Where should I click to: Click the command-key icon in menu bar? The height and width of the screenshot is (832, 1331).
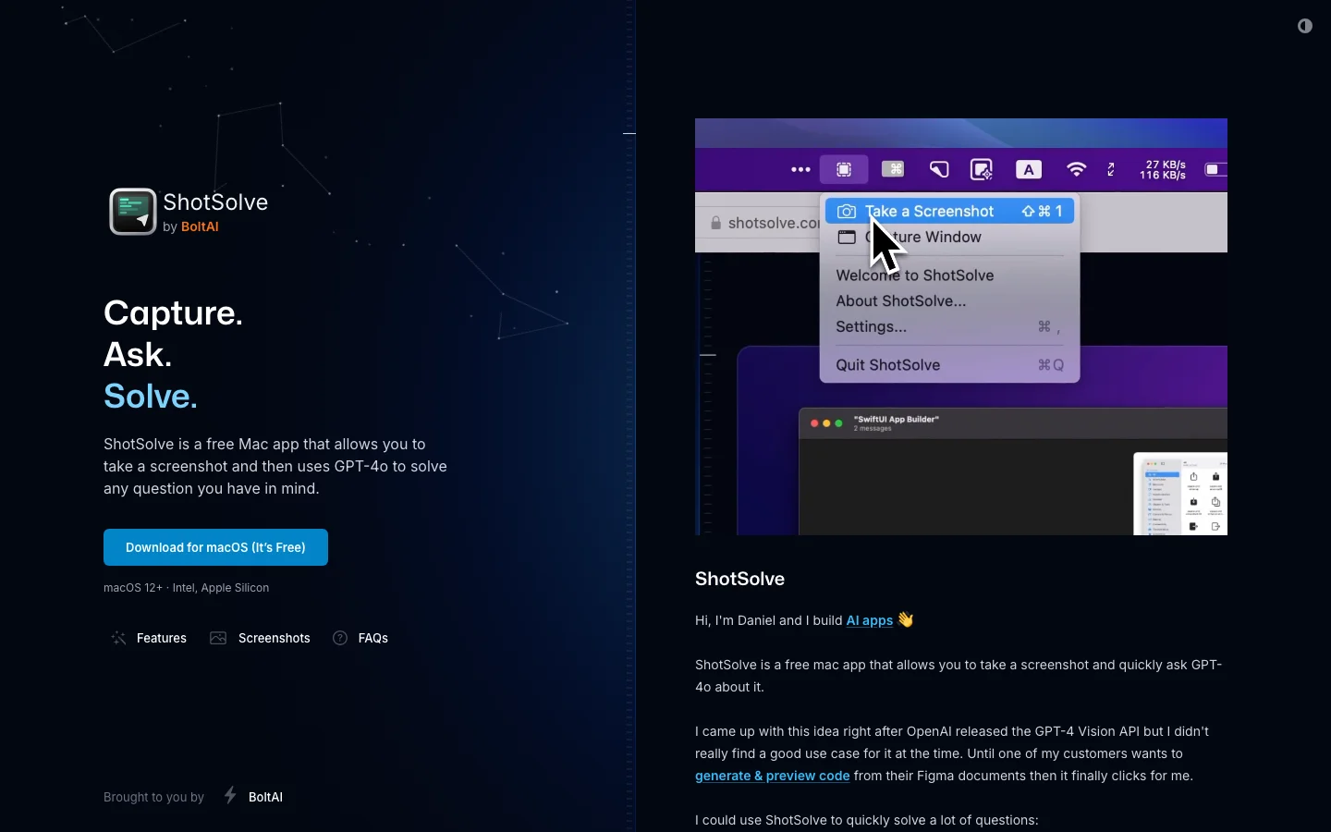coord(894,170)
